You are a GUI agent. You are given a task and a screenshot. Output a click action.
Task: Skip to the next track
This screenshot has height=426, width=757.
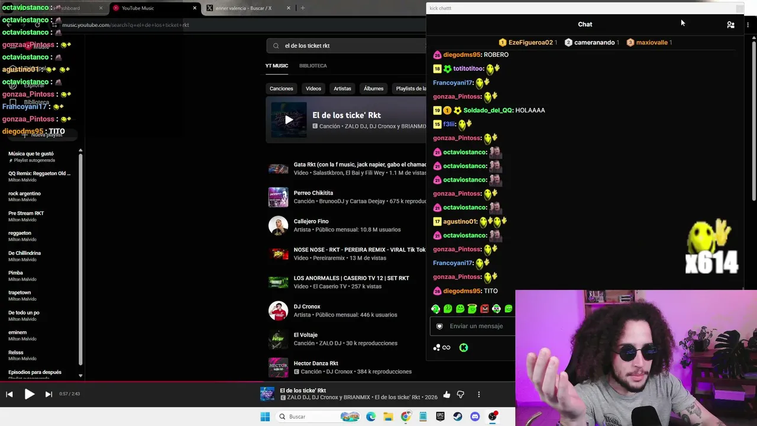point(48,394)
